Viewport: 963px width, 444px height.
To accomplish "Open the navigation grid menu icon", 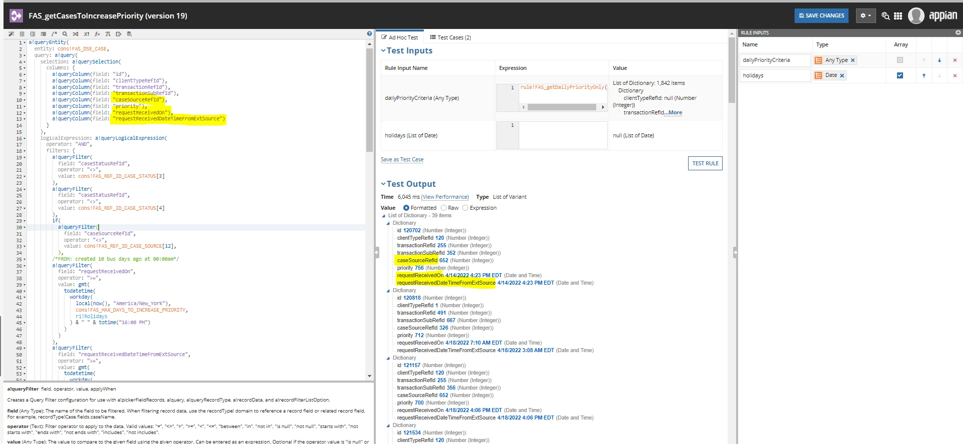I will pyautogui.click(x=898, y=16).
